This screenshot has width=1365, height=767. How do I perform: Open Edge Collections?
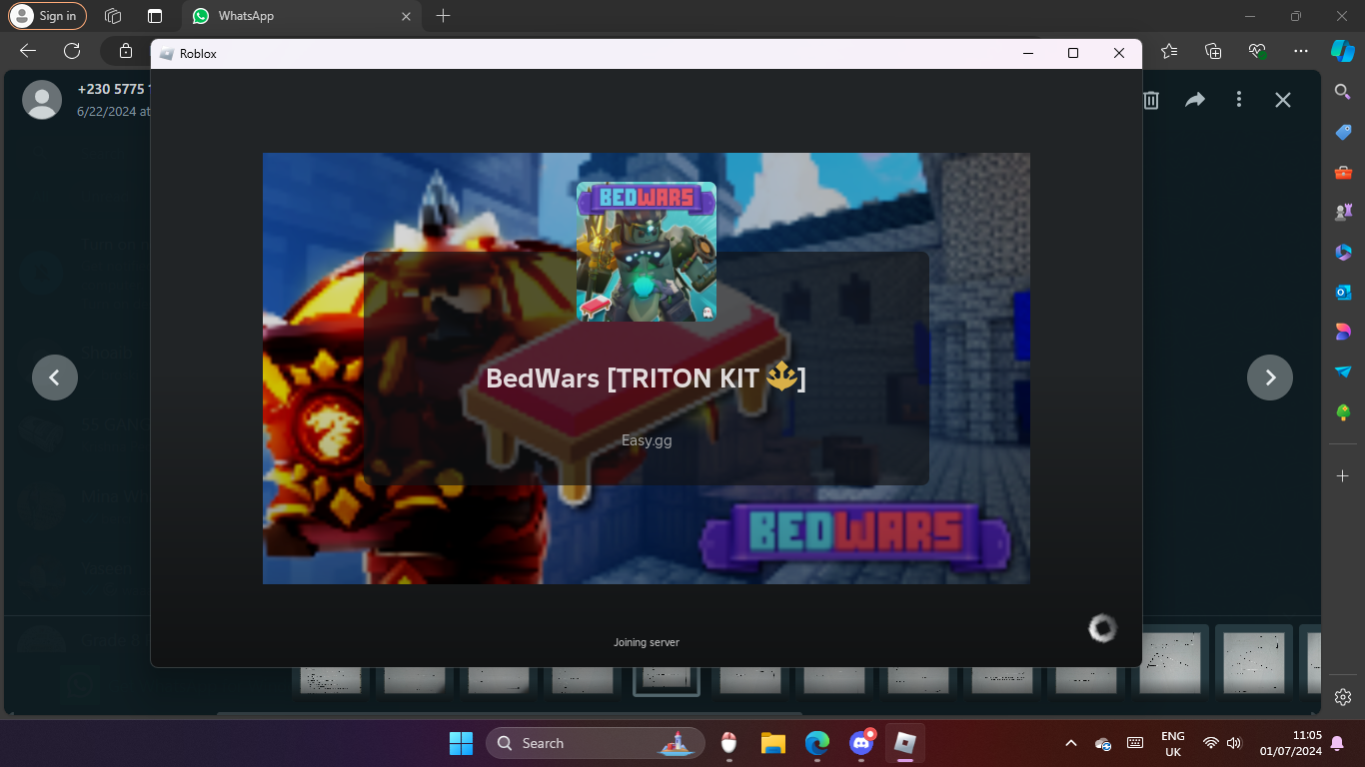tap(1213, 51)
